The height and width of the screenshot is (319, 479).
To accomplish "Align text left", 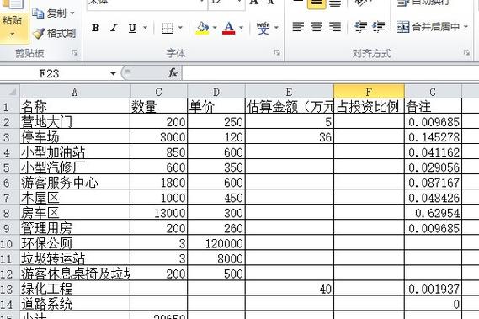I will 298,27.
